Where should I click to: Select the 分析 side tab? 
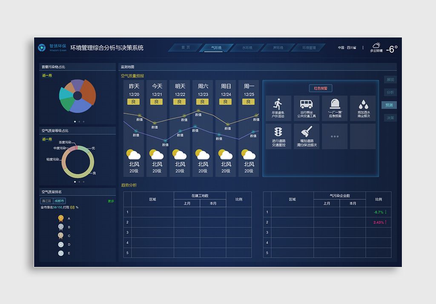click(390, 92)
